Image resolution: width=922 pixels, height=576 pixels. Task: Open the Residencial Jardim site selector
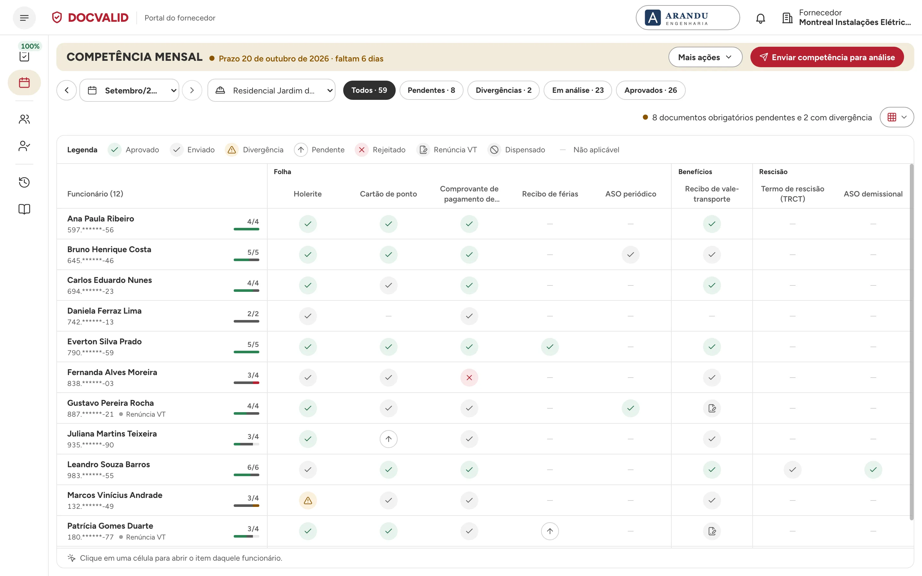271,90
